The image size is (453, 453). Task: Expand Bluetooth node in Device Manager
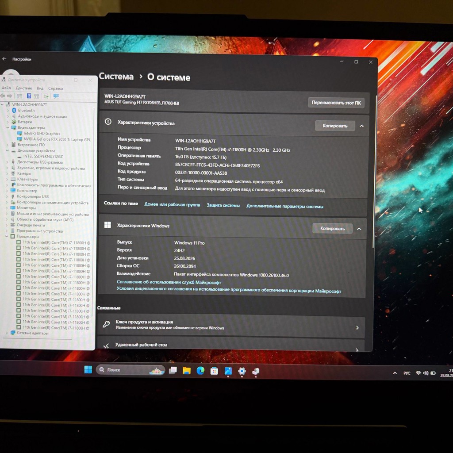[x=8, y=110]
